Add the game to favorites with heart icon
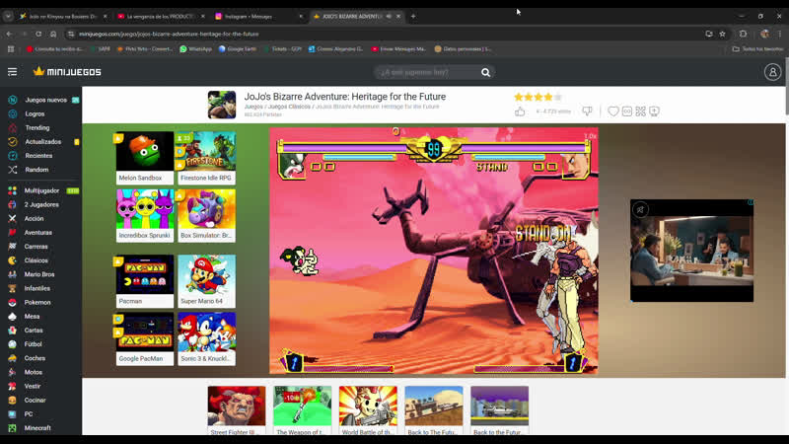The width and height of the screenshot is (789, 444). [612, 111]
